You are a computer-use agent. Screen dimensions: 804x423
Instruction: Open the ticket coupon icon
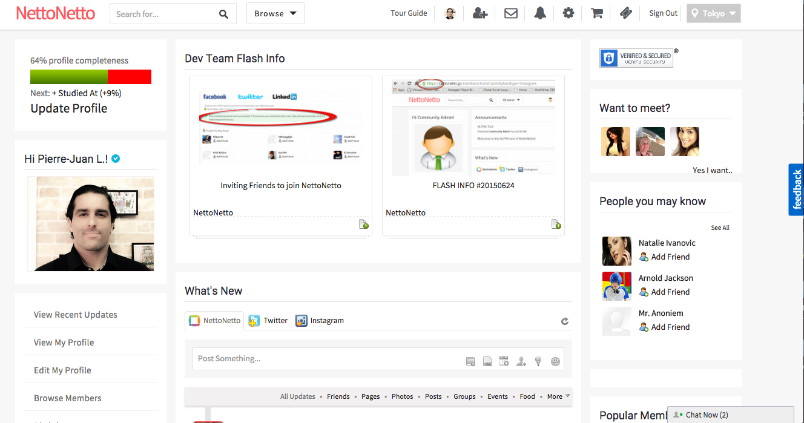pos(626,13)
